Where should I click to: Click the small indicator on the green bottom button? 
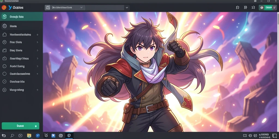tap(36, 126)
